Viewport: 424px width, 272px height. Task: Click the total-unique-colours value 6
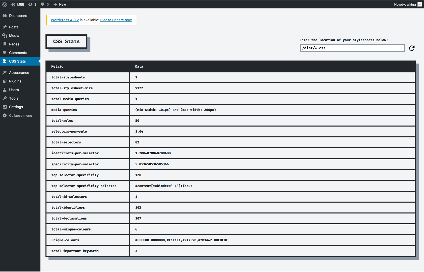pos(136,229)
